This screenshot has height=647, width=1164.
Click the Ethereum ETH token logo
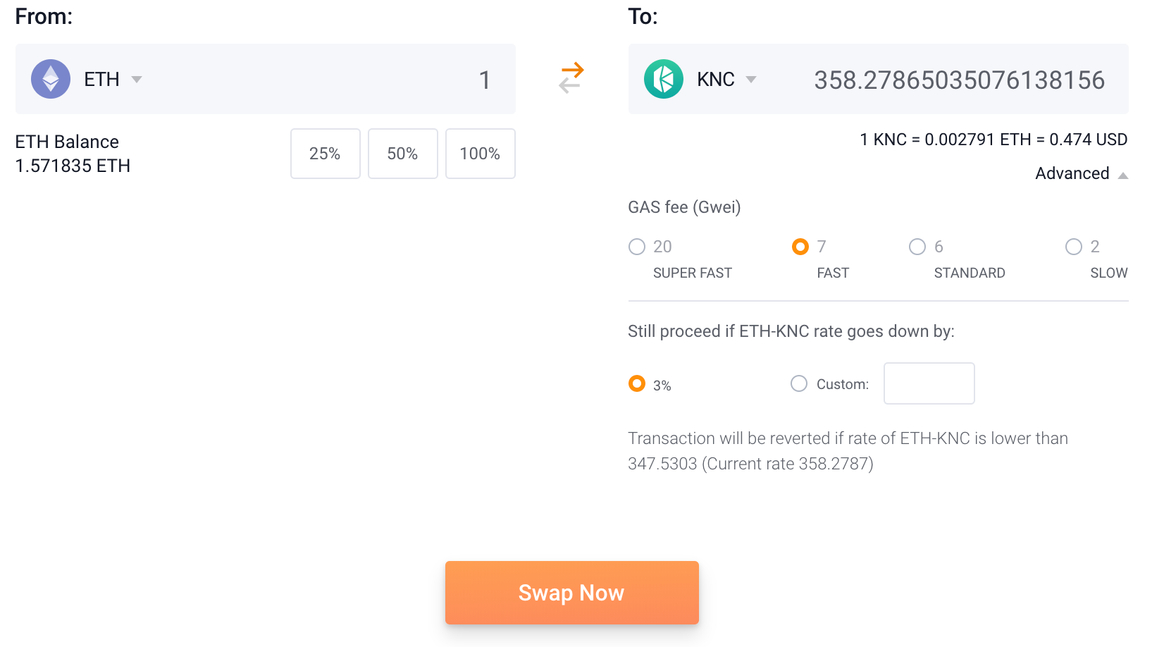click(x=51, y=79)
